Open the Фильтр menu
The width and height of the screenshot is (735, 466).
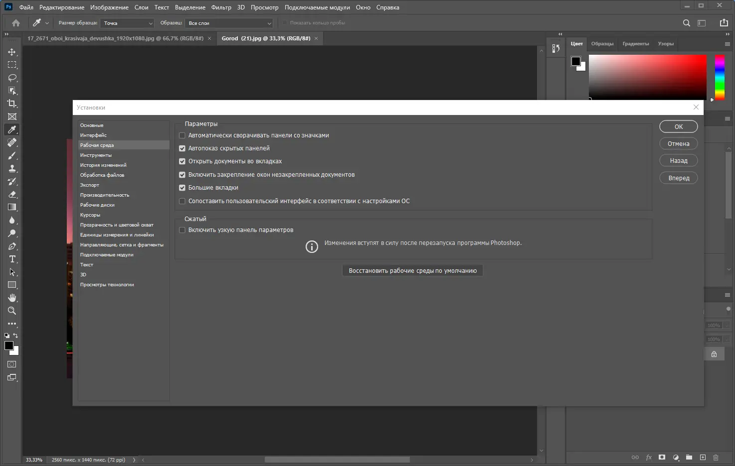[x=221, y=7]
